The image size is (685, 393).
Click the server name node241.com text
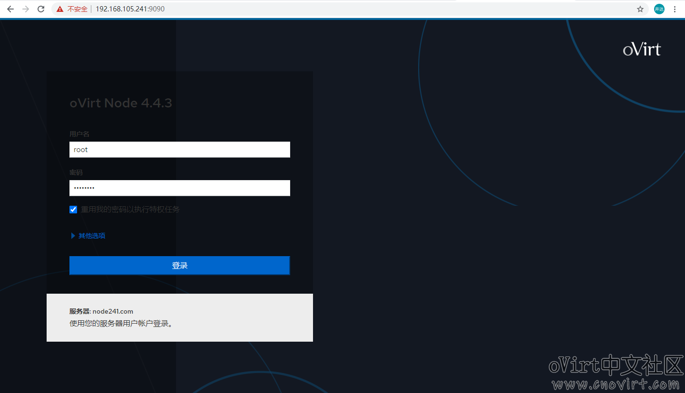[113, 312]
